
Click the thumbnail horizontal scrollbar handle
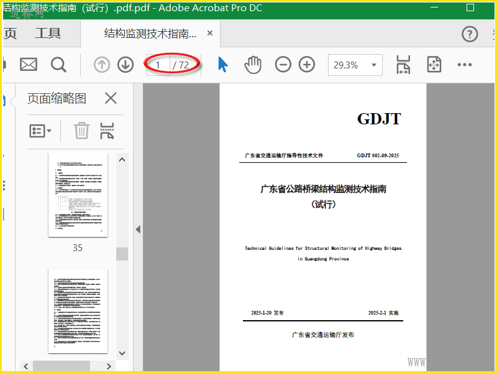point(61,366)
